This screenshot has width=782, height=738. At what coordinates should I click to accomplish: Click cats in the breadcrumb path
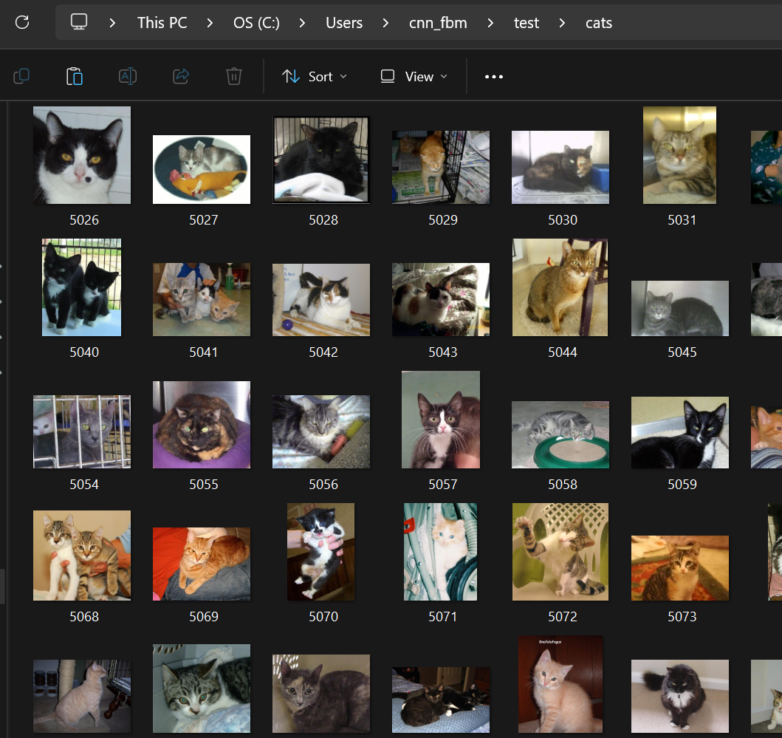(598, 23)
